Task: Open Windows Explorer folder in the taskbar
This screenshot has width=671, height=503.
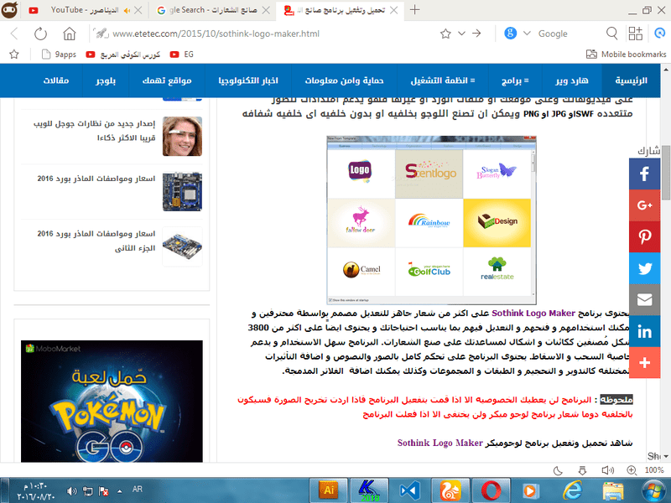Action: click(x=613, y=490)
